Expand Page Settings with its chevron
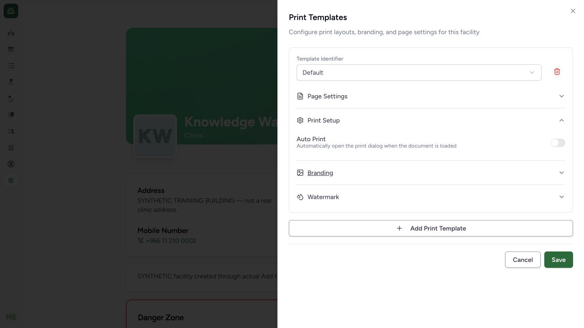 click(x=562, y=96)
